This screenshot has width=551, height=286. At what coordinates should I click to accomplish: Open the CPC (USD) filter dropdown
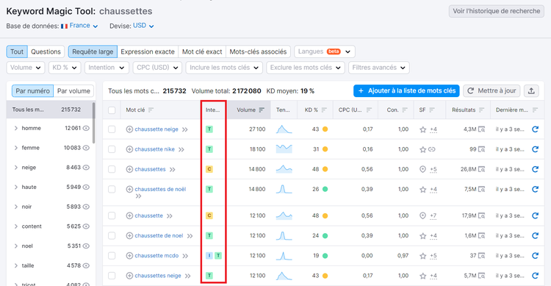(x=157, y=68)
